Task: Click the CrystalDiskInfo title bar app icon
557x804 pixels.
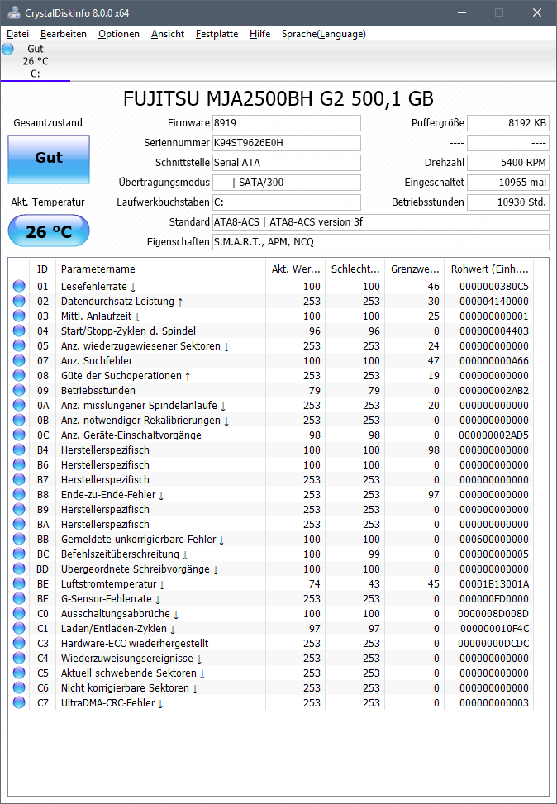Action: [14, 12]
